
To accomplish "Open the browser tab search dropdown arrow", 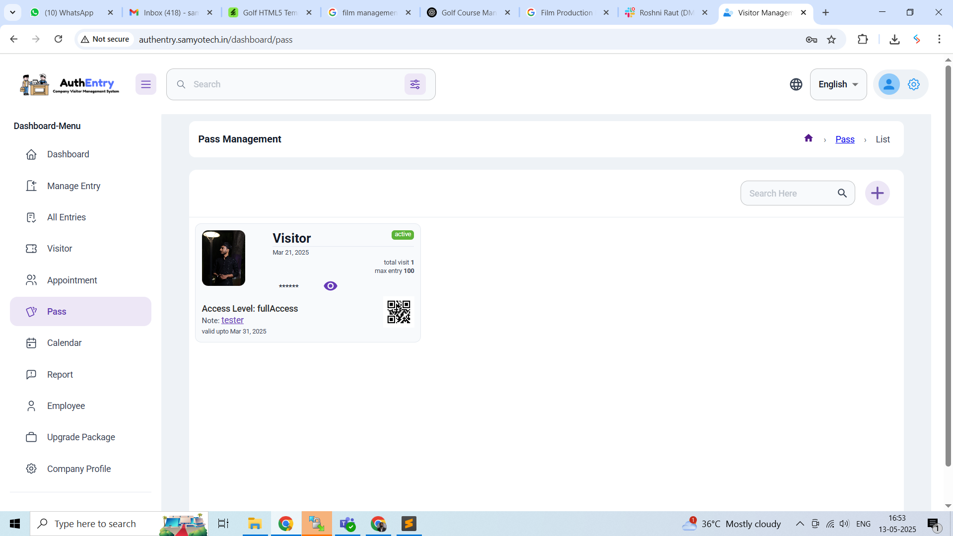I will (x=12, y=12).
